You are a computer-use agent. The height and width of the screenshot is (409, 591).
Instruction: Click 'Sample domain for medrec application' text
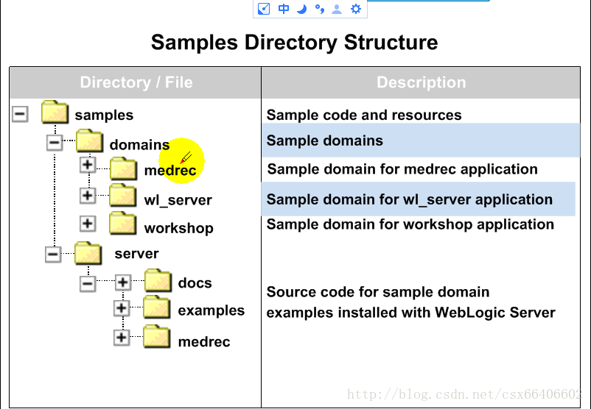[402, 169]
